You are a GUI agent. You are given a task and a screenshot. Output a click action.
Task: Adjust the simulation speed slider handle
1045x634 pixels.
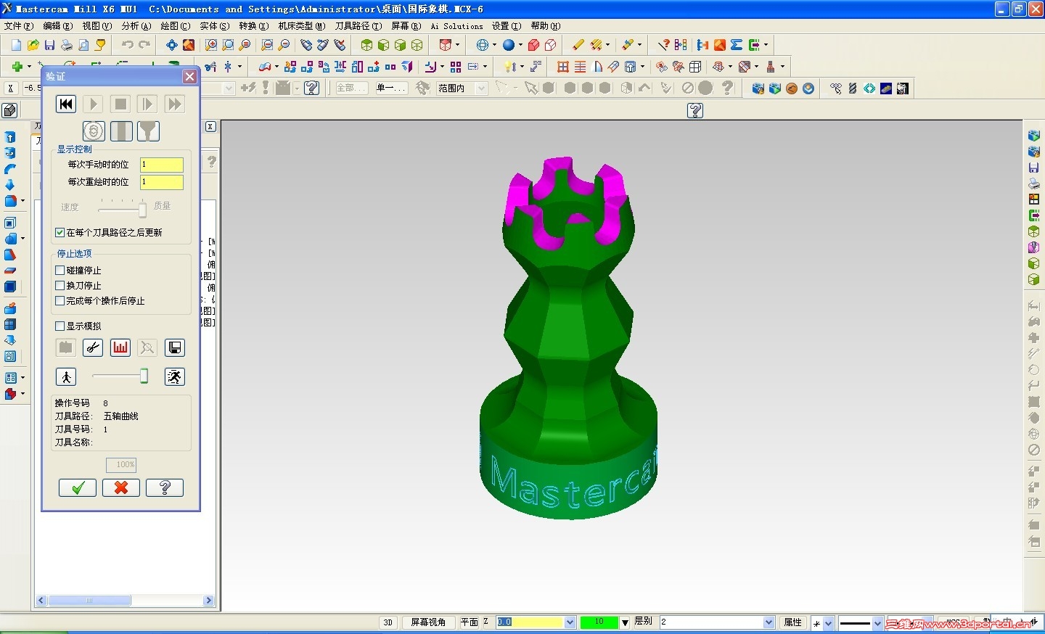(144, 376)
